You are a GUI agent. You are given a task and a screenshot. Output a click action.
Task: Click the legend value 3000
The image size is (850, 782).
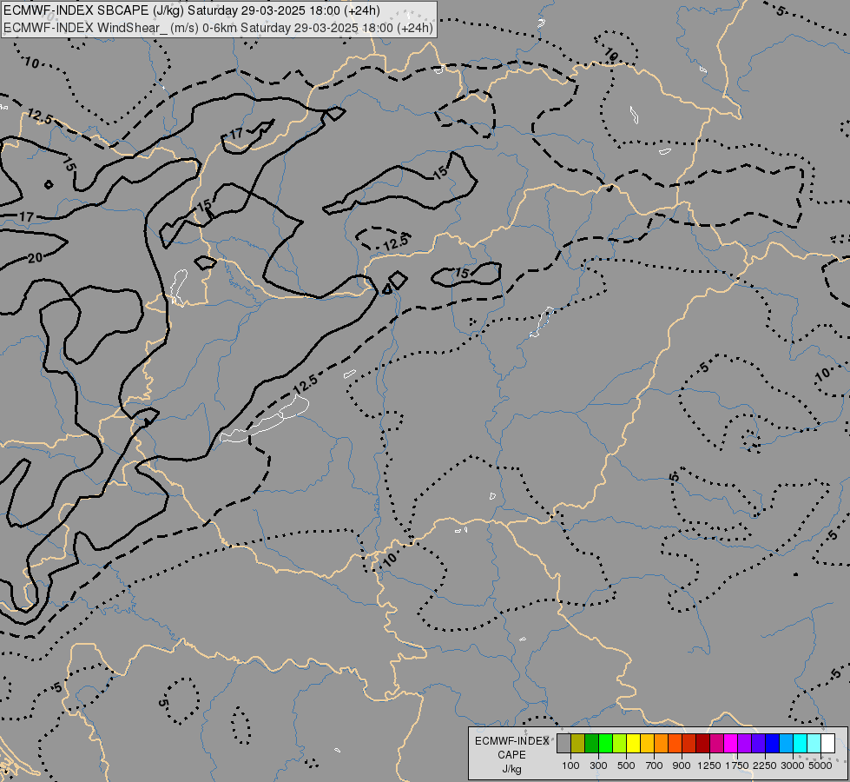(793, 765)
